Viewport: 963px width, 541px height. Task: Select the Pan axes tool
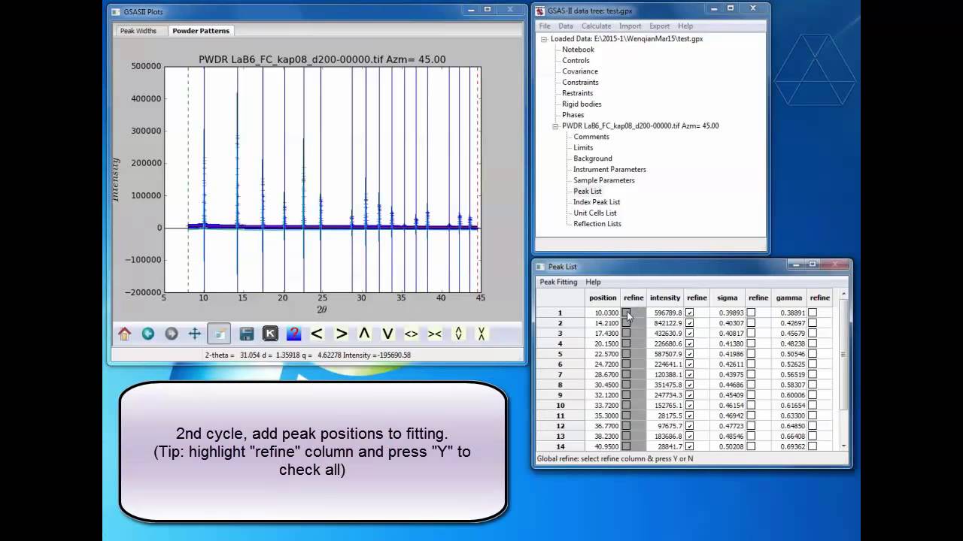coord(195,334)
